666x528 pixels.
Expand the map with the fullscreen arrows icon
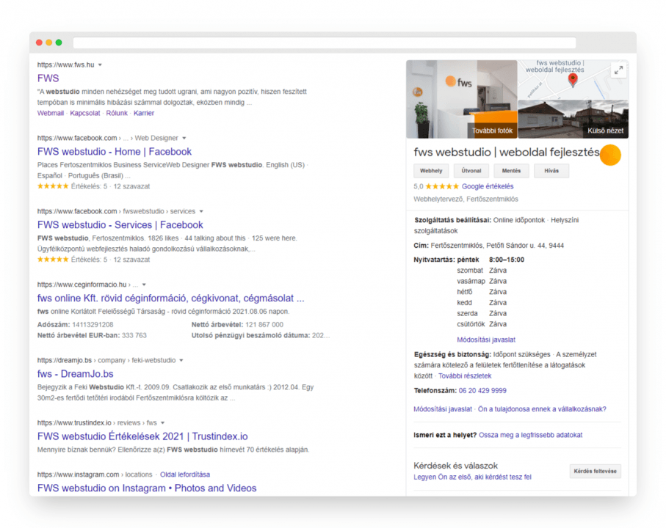(x=618, y=70)
